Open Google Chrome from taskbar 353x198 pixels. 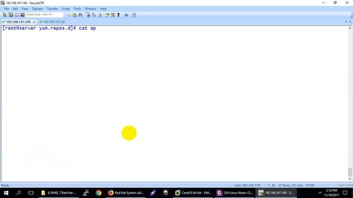[98, 193]
